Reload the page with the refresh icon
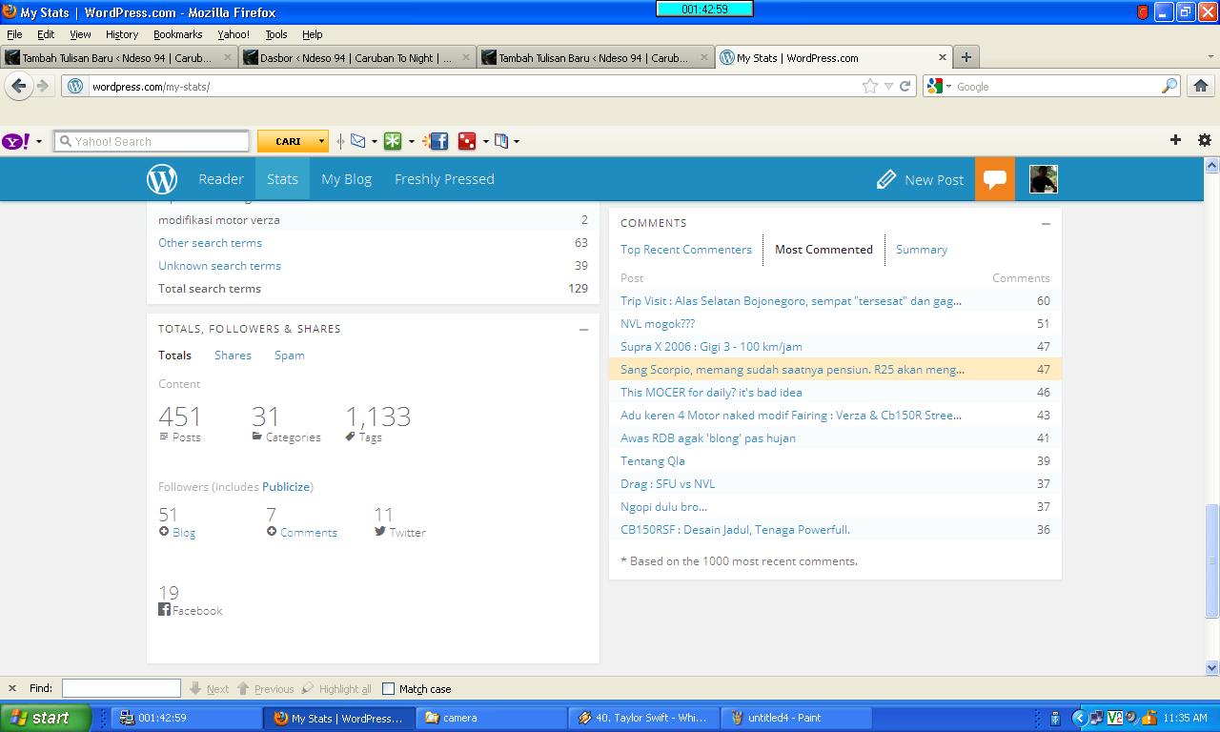This screenshot has width=1220, height=732. click(905, 86)
